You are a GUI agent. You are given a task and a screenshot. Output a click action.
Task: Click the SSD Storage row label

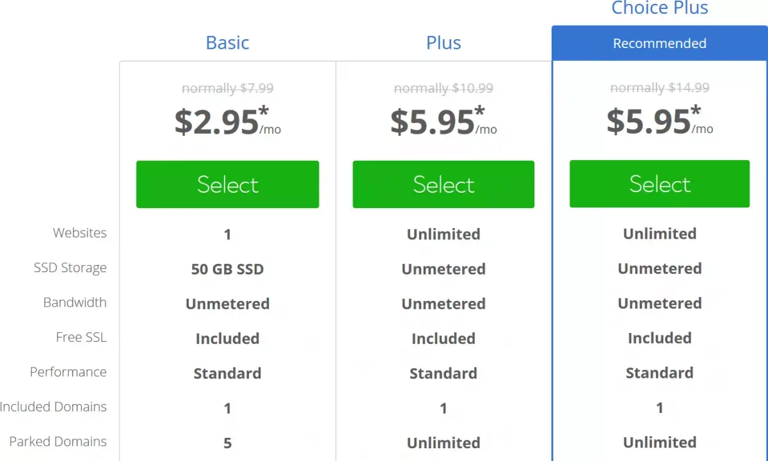70,268
